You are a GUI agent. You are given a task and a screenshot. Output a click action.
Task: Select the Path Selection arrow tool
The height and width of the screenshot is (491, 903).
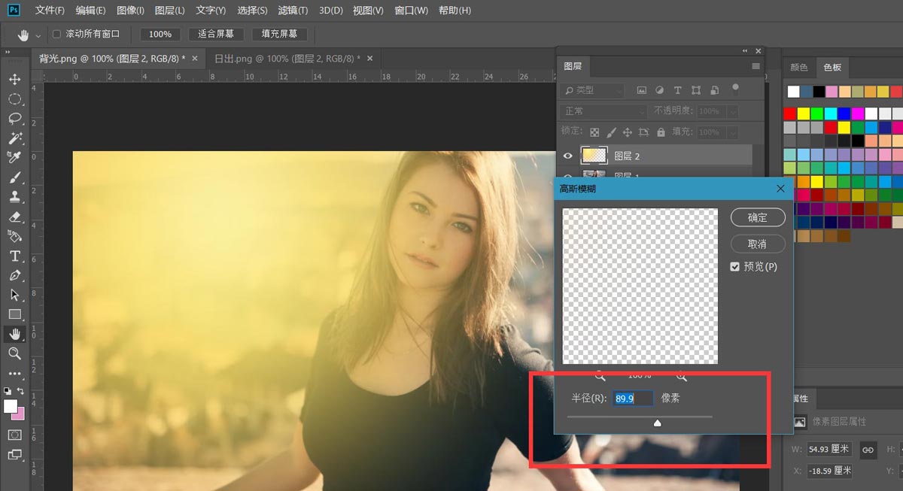click(14, 295)
